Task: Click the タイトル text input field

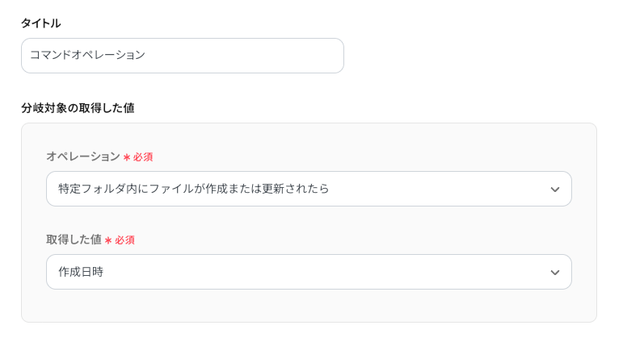Action: (182, 56)
